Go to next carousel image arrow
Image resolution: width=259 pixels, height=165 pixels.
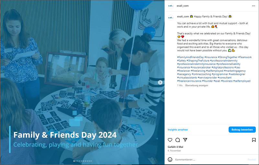(160, 82)
